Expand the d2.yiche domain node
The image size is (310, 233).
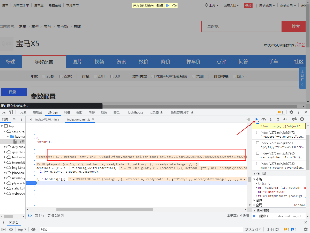pyautogui.click(x=5, y=147)
